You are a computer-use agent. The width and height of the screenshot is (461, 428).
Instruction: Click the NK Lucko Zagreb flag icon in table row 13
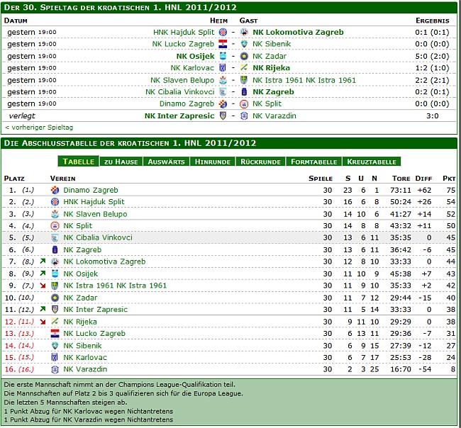55,334
